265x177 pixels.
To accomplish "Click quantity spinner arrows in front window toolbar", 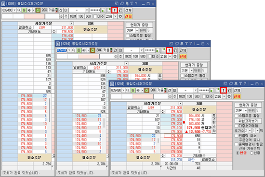I will 170,96.
